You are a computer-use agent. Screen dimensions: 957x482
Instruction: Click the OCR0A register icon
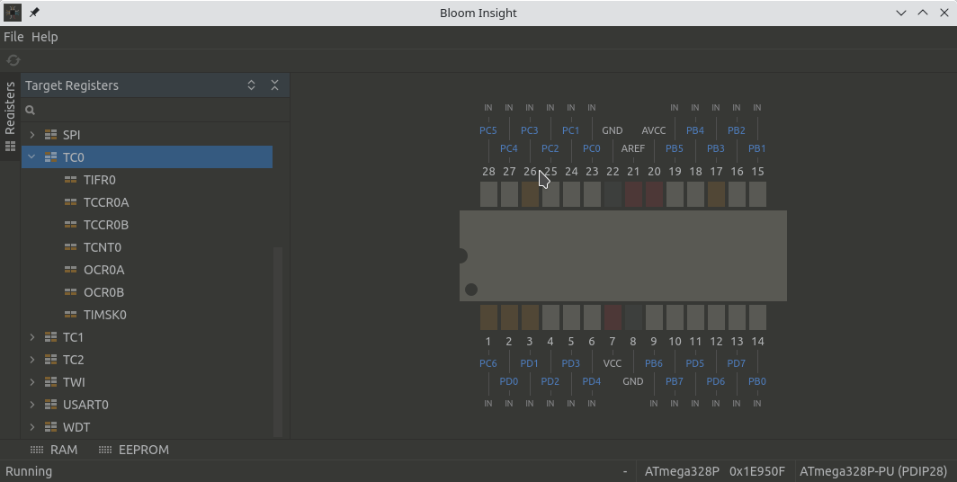coord(71,270)
